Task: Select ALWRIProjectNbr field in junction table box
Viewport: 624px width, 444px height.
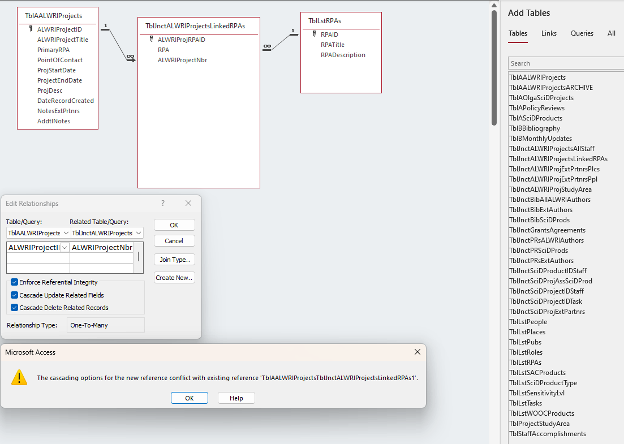Action: click(182, 60)
